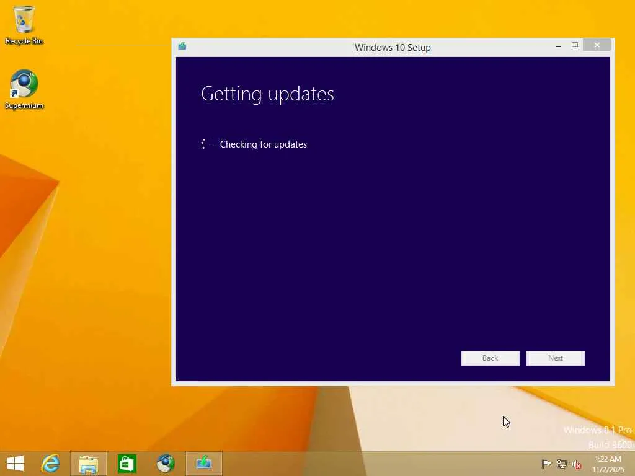The height and width of the screenshot is (476, 635).
Task: Click the Back button in Setup
Action: (490, 358)
